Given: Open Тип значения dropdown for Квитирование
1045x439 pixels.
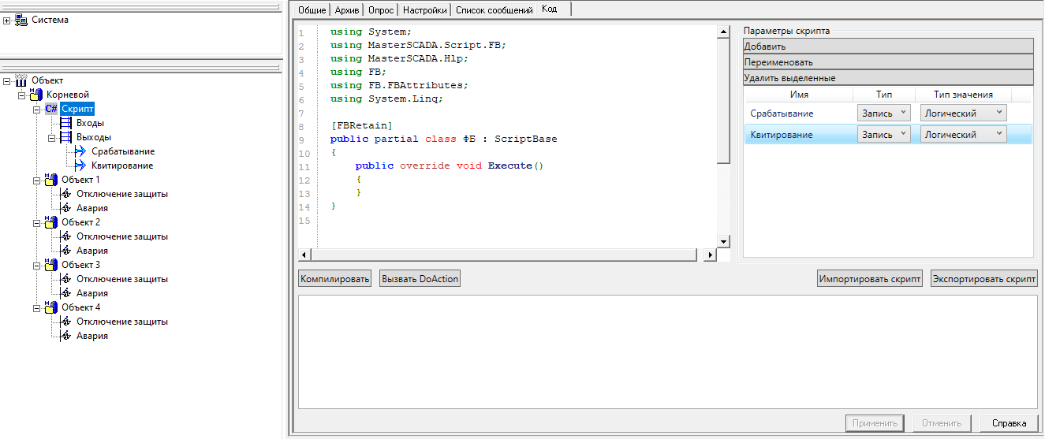Looking at the screenshot, I should coord(964,135).
